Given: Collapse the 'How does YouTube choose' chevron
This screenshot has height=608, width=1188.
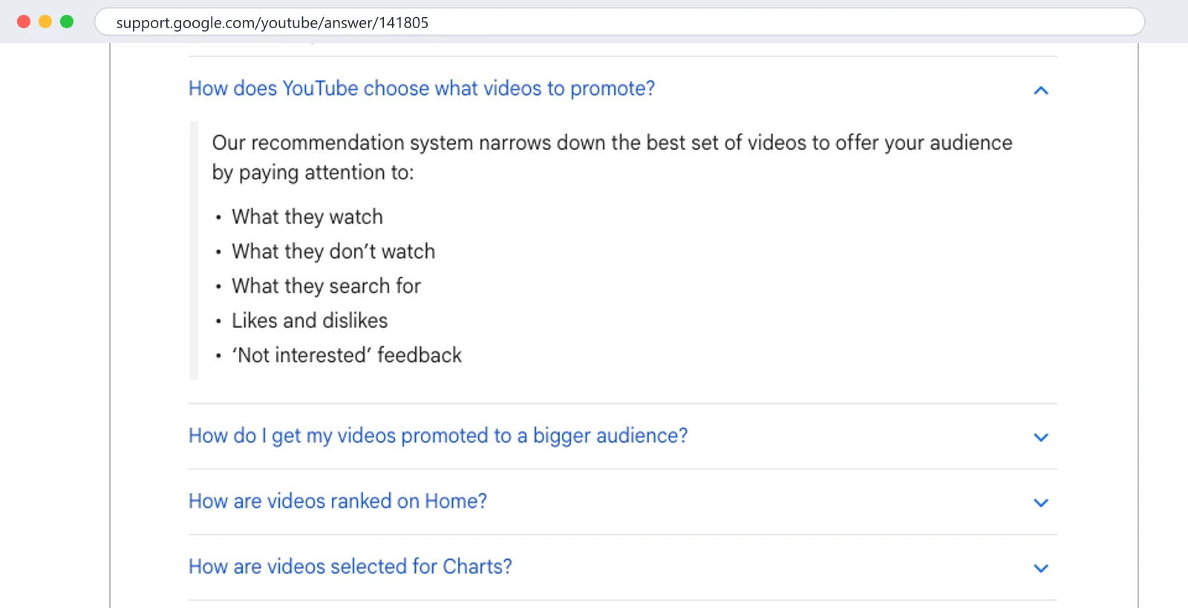Looking at the screenshot, I should [1041, 90].
